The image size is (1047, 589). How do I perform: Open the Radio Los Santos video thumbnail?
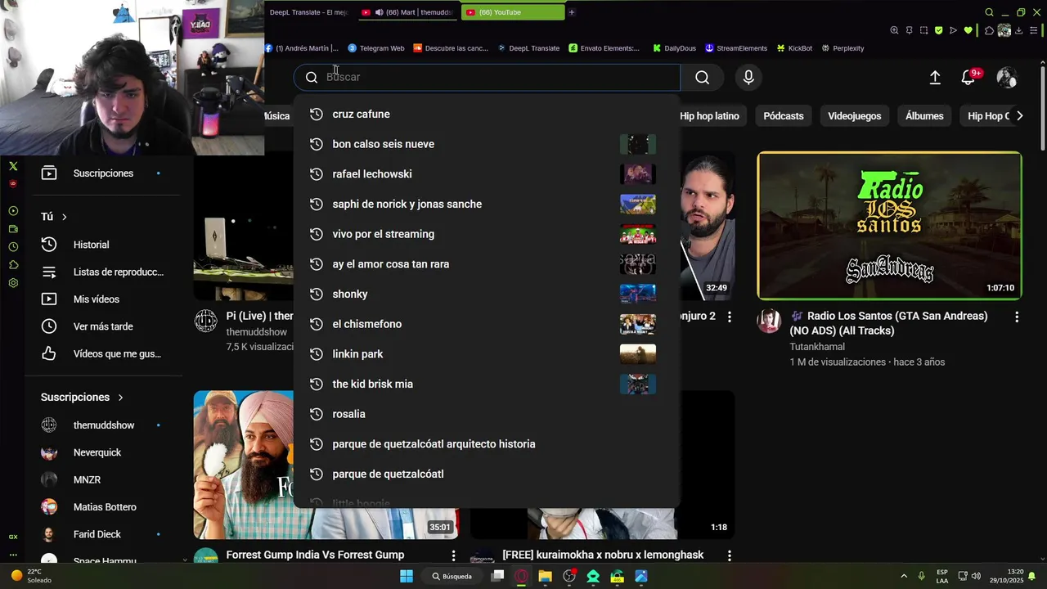point(889,226)
